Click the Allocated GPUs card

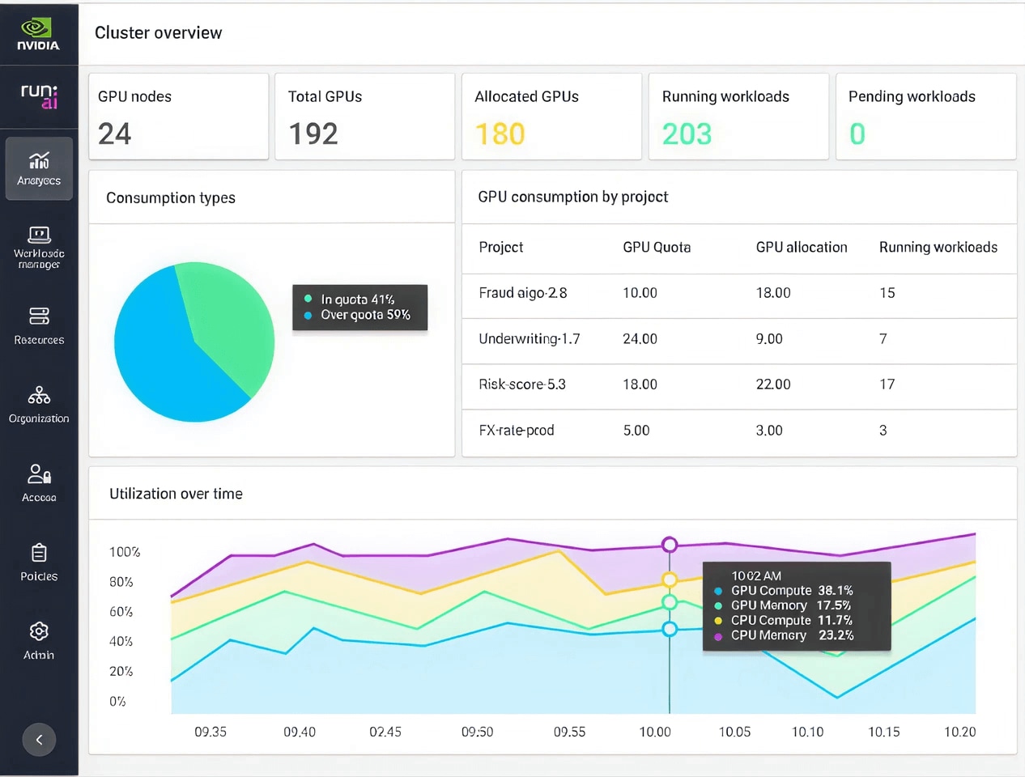click(551, 117)
